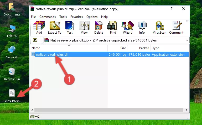The image size is (202, 125).
Task: Select the native rever... desktop file
Action: click(x=12, y=96)
